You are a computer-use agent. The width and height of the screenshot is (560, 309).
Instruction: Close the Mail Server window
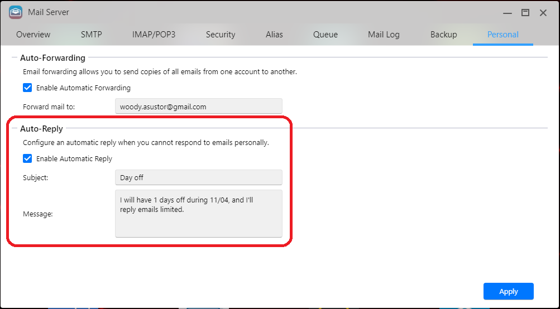[543, 13]
